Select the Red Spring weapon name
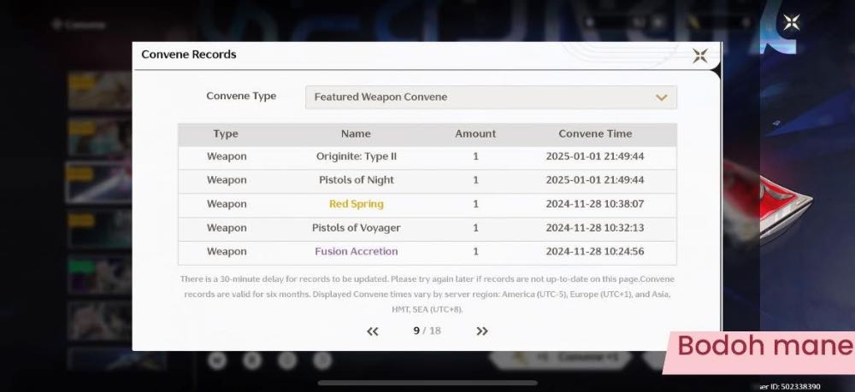The width and height of the screenshot is (855, 392). click(356, 204)
